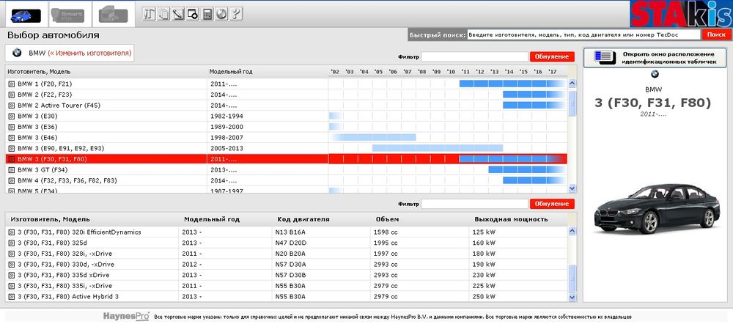
Task: Open the third greyed-out tab
Action: (114, 15)
